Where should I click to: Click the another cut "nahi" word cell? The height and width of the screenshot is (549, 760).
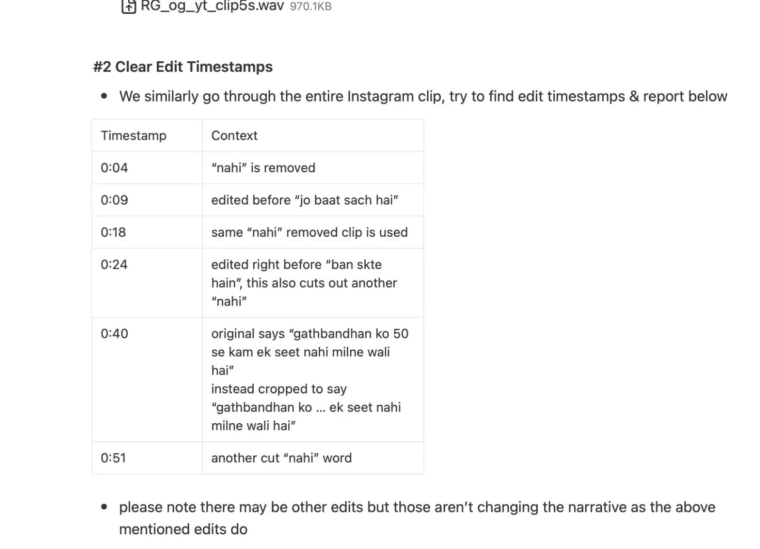coord(313,458)
